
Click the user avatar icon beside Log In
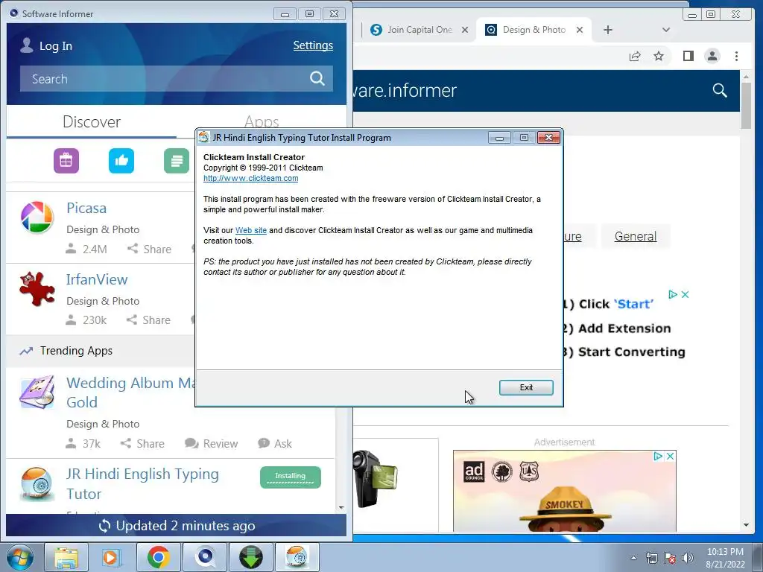(27, 45)
